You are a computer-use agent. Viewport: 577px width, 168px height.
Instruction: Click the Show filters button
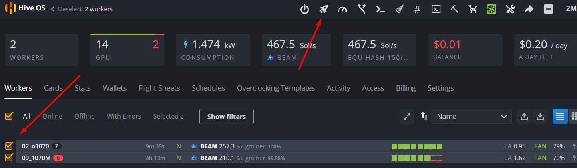227,117
